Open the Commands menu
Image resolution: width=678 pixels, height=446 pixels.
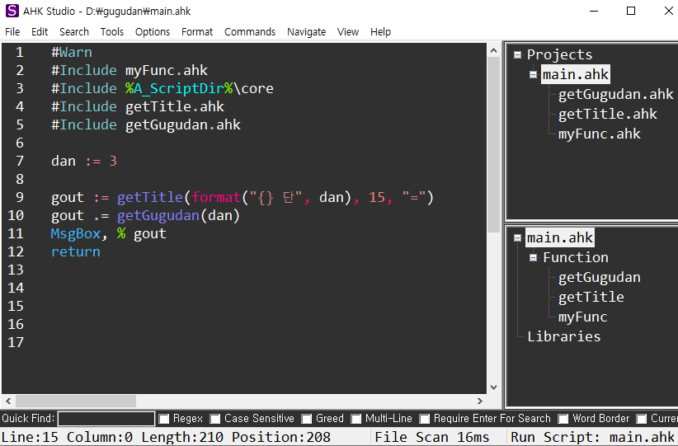[x=250, y=32]
